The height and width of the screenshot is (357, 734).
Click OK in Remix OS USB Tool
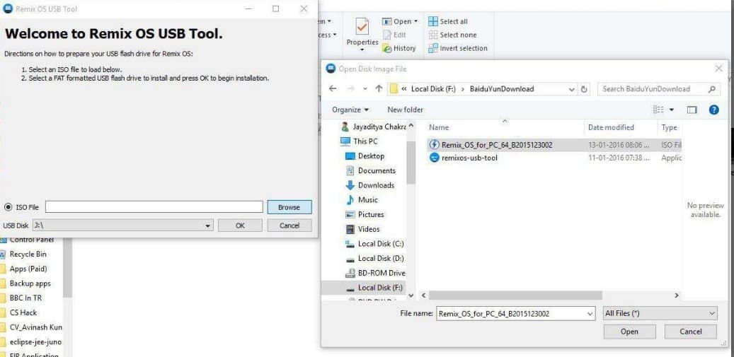240,226
